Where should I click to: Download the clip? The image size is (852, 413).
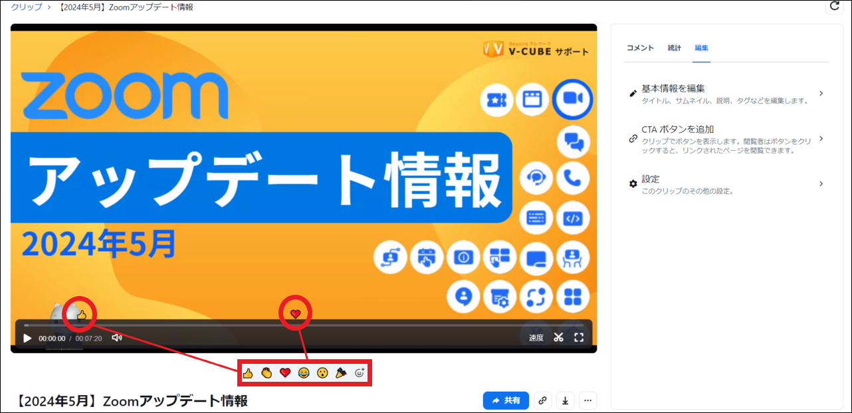pos(565,400)
